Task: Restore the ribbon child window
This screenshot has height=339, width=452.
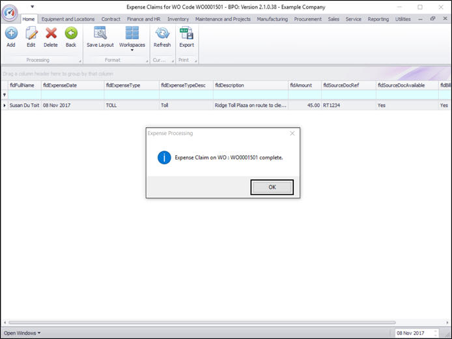Action: (432, 19)
